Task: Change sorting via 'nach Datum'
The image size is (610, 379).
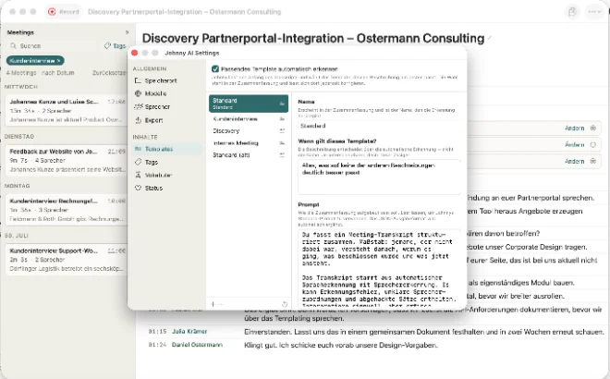Action: pyautogui.click(x=57, y=73)
